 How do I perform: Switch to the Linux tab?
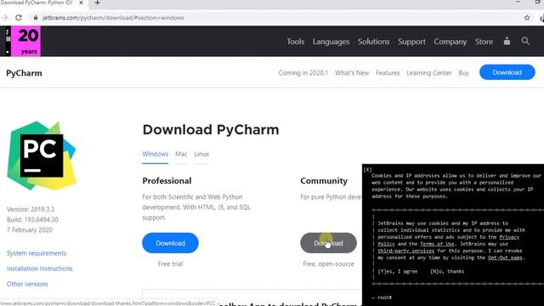[x=201, y=154]
